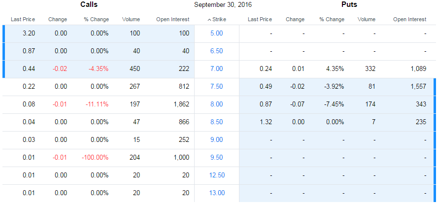Click the 1,862 call open interest value
Screen dimensions: 438x205
[182, 104]
